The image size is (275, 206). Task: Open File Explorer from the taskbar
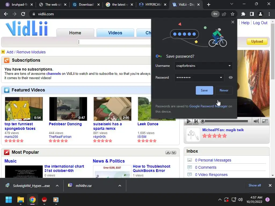(20, 200)
